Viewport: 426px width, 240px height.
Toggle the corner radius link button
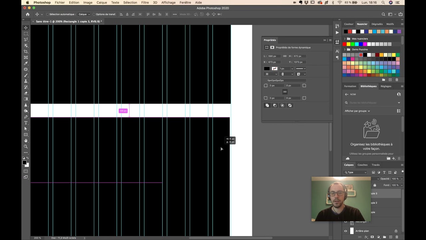285,92
